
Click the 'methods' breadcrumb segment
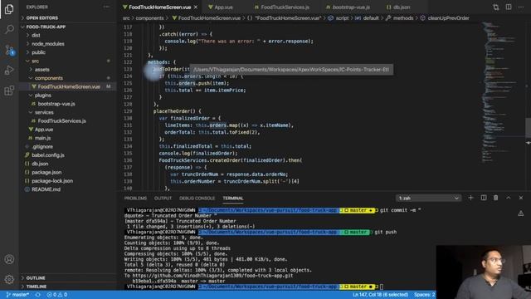[403, 18]
